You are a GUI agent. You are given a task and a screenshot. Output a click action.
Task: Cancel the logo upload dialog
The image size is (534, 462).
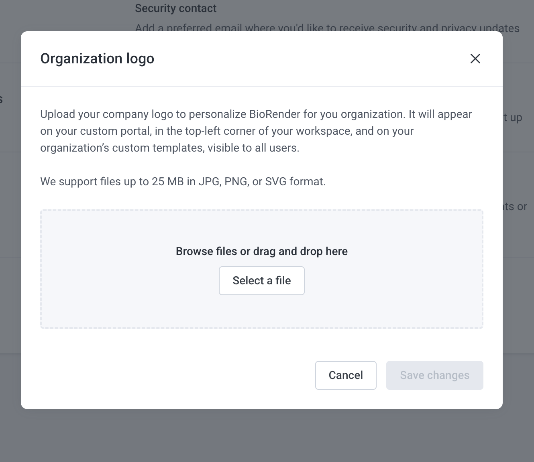tap(346, 375)
